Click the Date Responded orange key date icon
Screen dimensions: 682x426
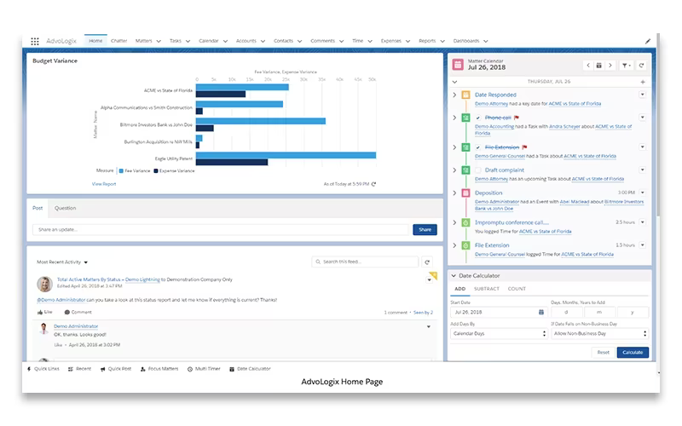(x=465, y=95)
